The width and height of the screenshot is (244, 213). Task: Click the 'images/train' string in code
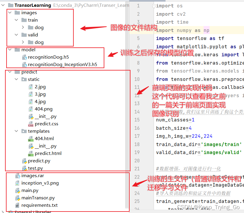click(x=221, y=145)
